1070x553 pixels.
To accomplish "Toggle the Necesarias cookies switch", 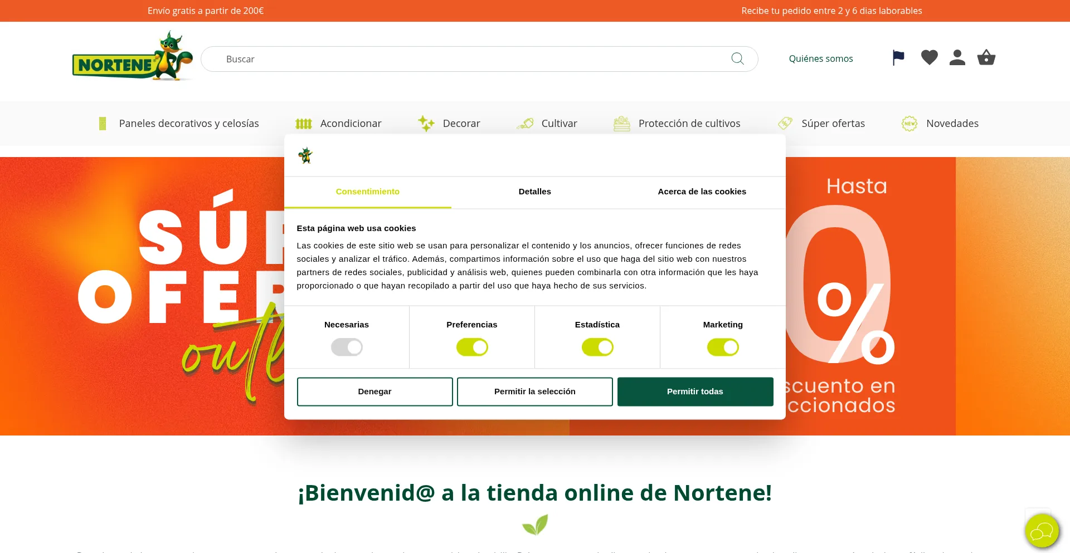I will point(347,347).
